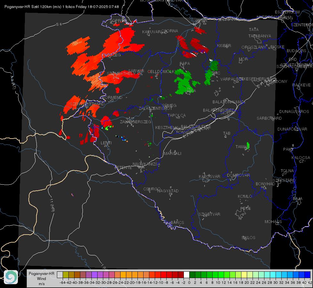This screenshot has height=288, width=313.
Task: Click the radar title and timestamp text
Action: coord(62,7)
